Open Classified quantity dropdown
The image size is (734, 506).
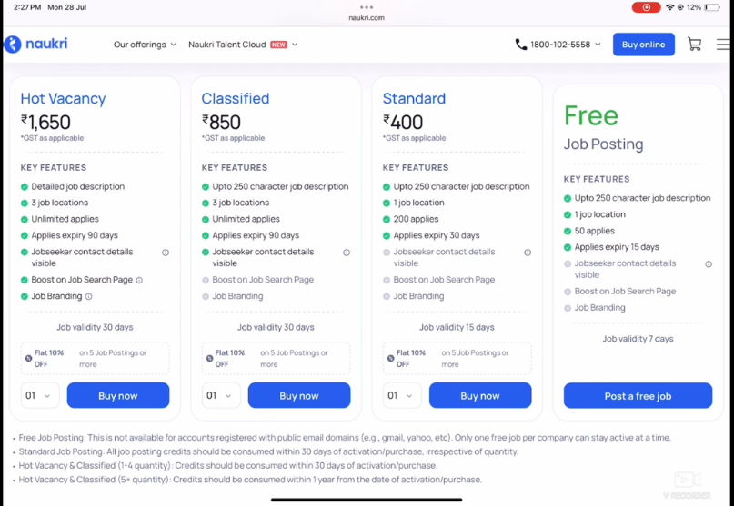tap(221, 395)
